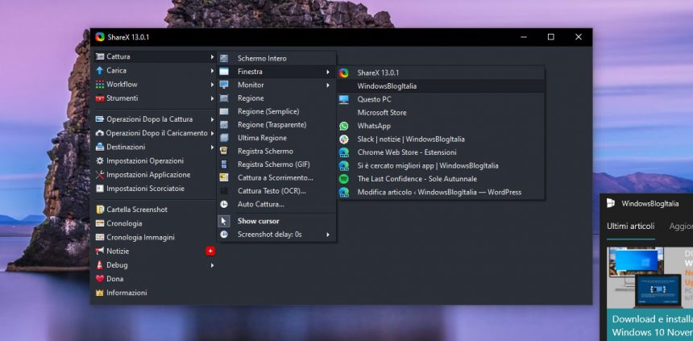Click the Dona heart icon
The width and height of the screenshot is (693, 341).
click(100, 279)
